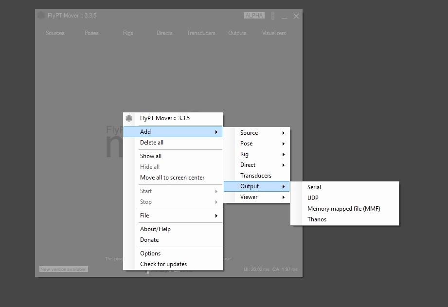Viewport: 448px width, 307px height.
Task: Expand the Rig submenu under Add
Action: point(256,154)
